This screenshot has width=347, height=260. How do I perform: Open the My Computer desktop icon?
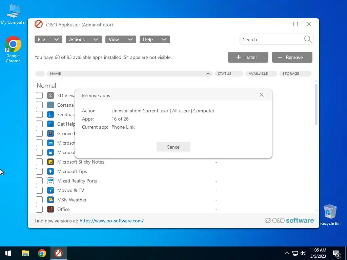(13, 14)
